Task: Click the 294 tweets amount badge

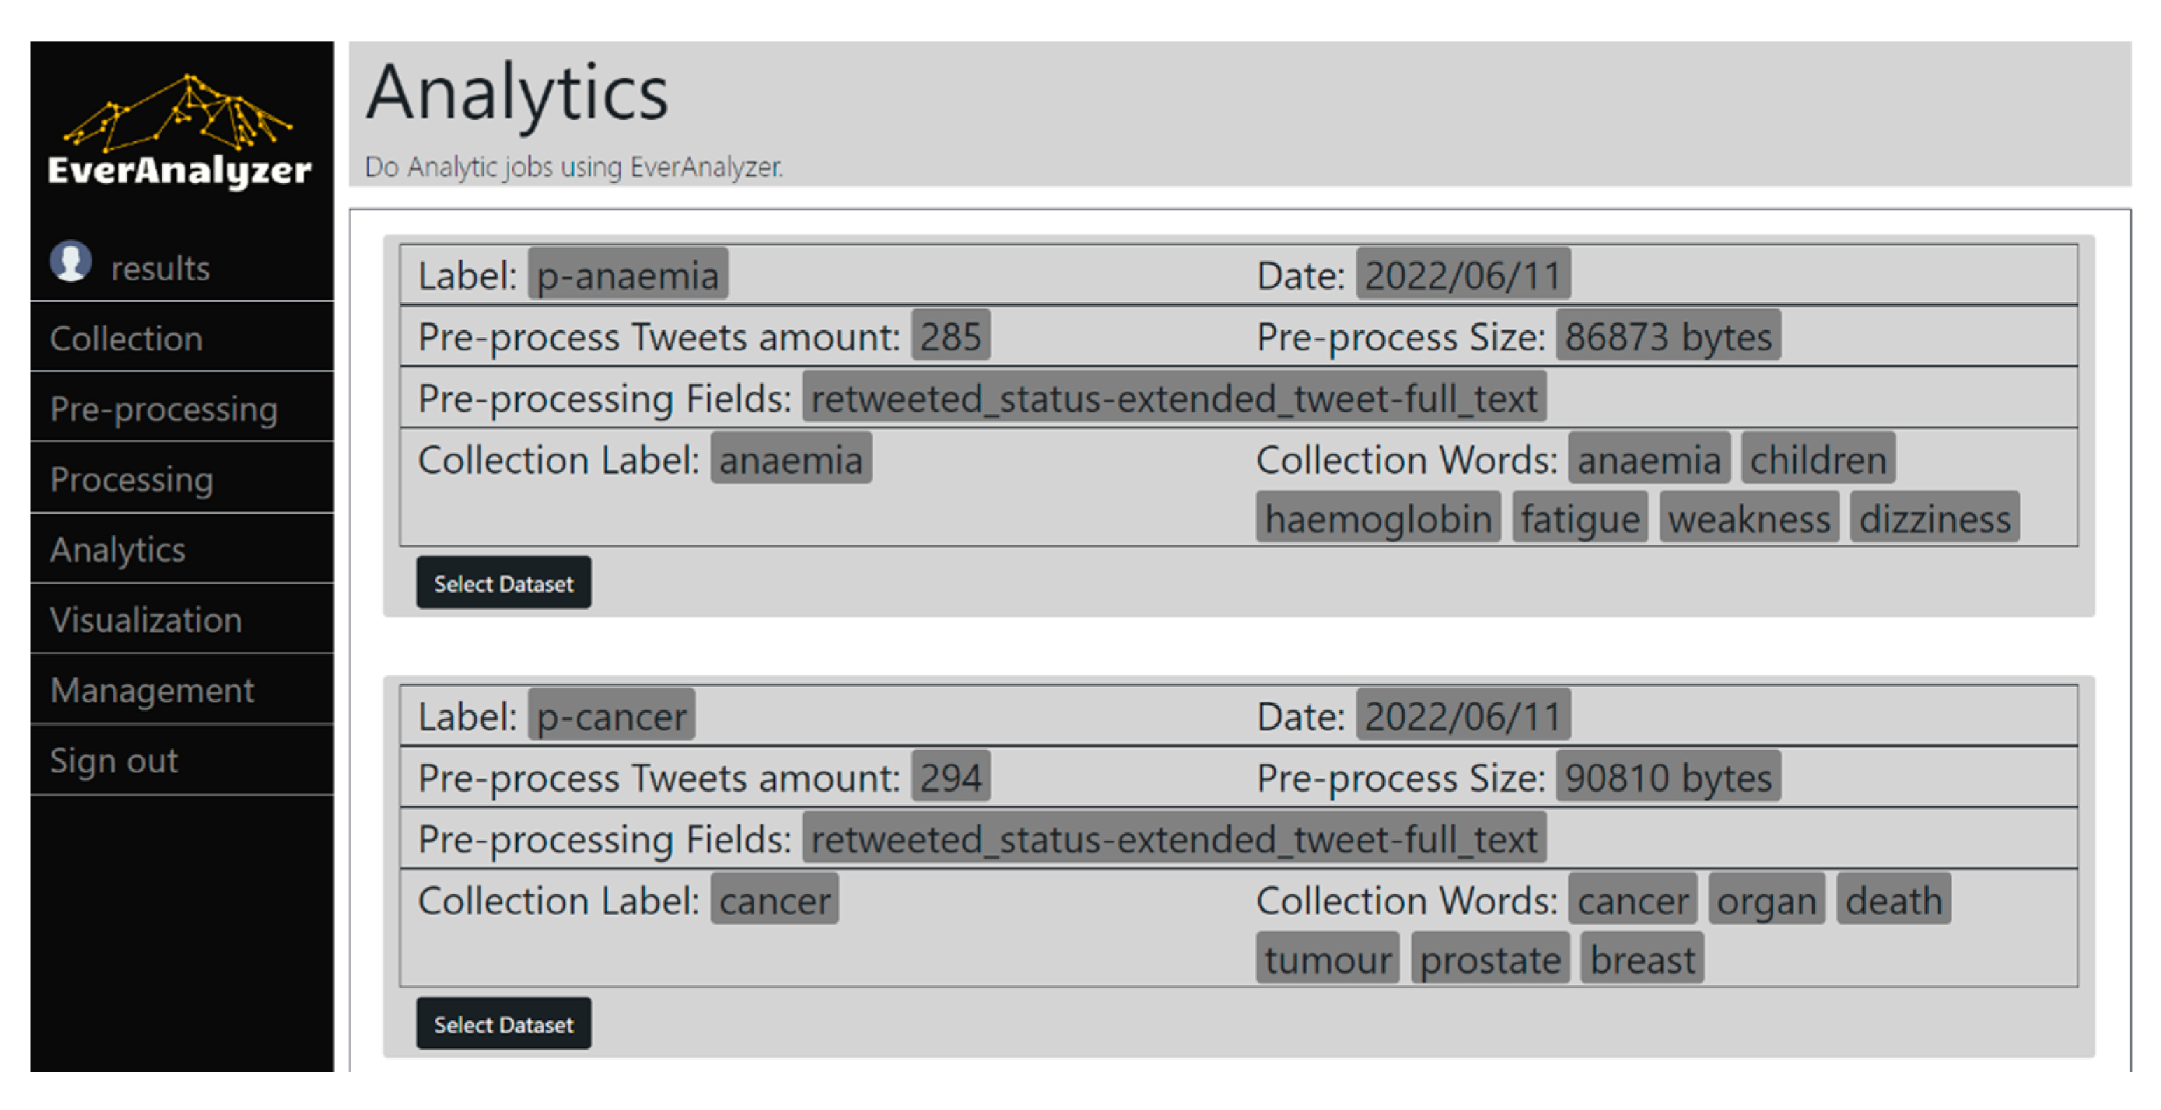Action: [950, 777]
